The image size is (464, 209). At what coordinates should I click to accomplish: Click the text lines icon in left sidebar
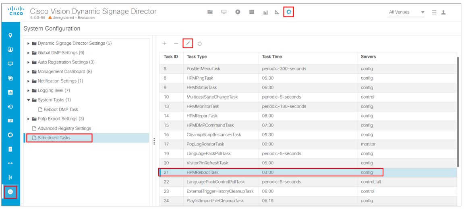click(x=10, y=121)
